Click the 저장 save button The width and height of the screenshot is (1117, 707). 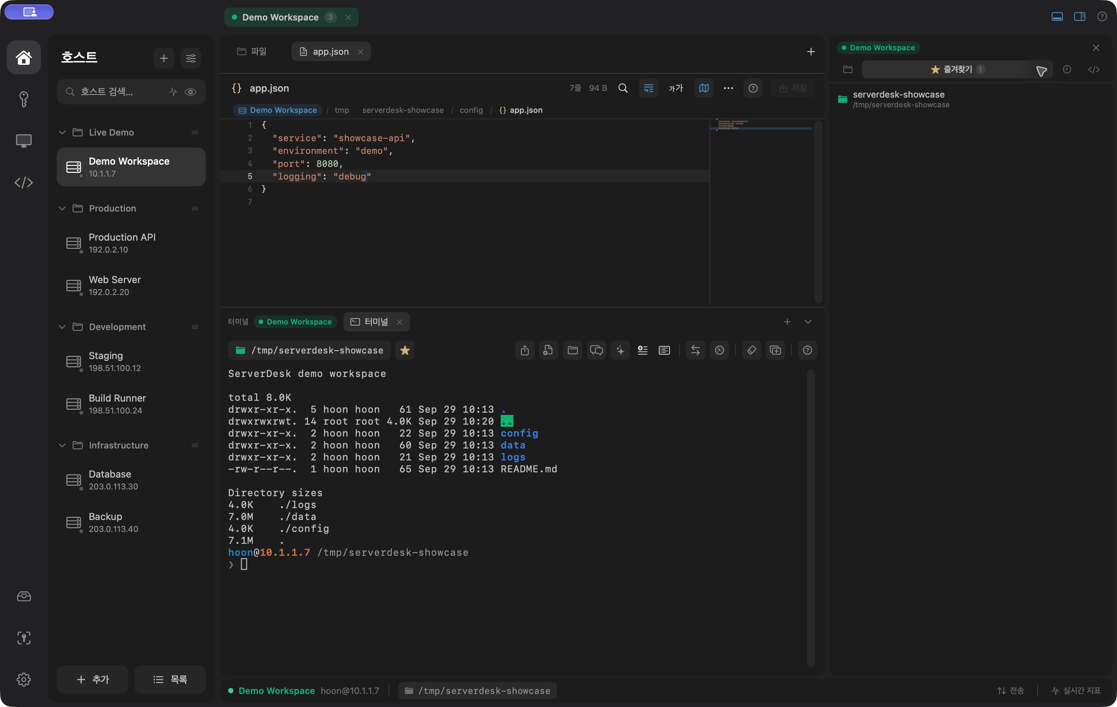click(x=793, y=88)
